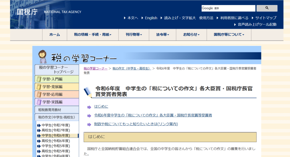Open 学習・応用編 sidebar section

pos(57,94)
